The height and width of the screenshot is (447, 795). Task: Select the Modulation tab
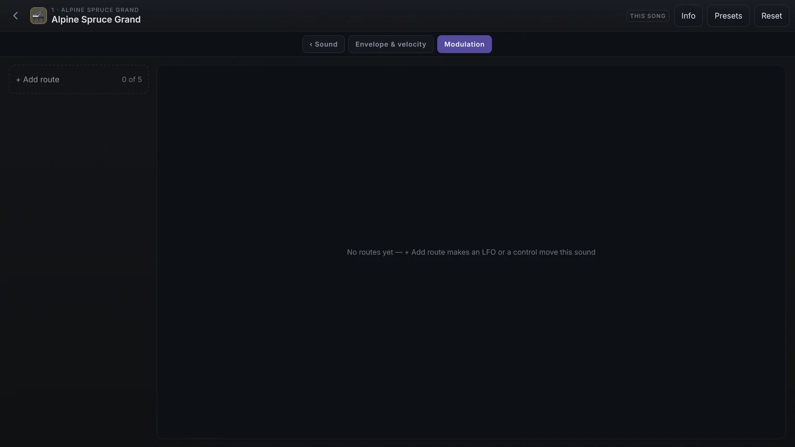click(x=465, y=44)
